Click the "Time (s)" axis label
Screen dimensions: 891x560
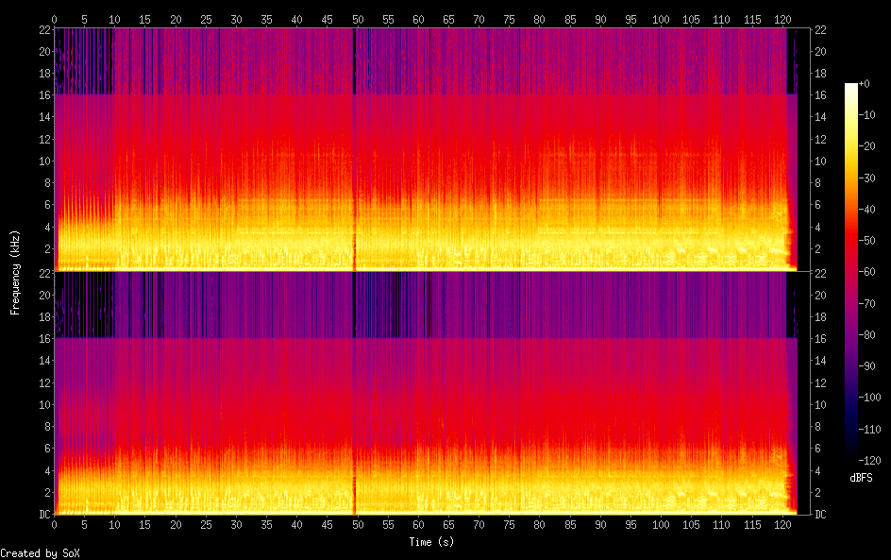click(x=432, y=542)
